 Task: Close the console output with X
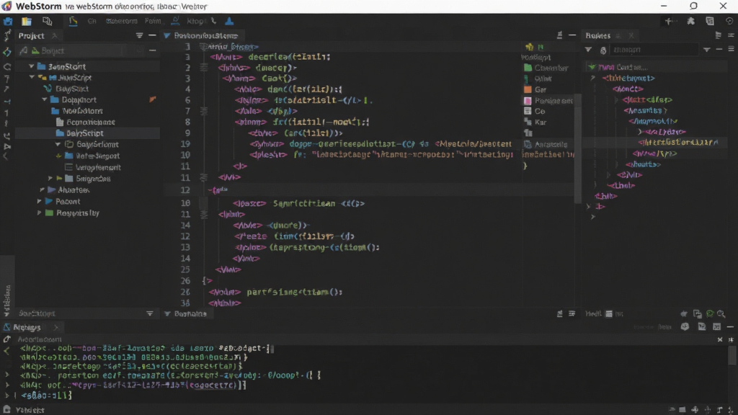(x=720, y=340)
